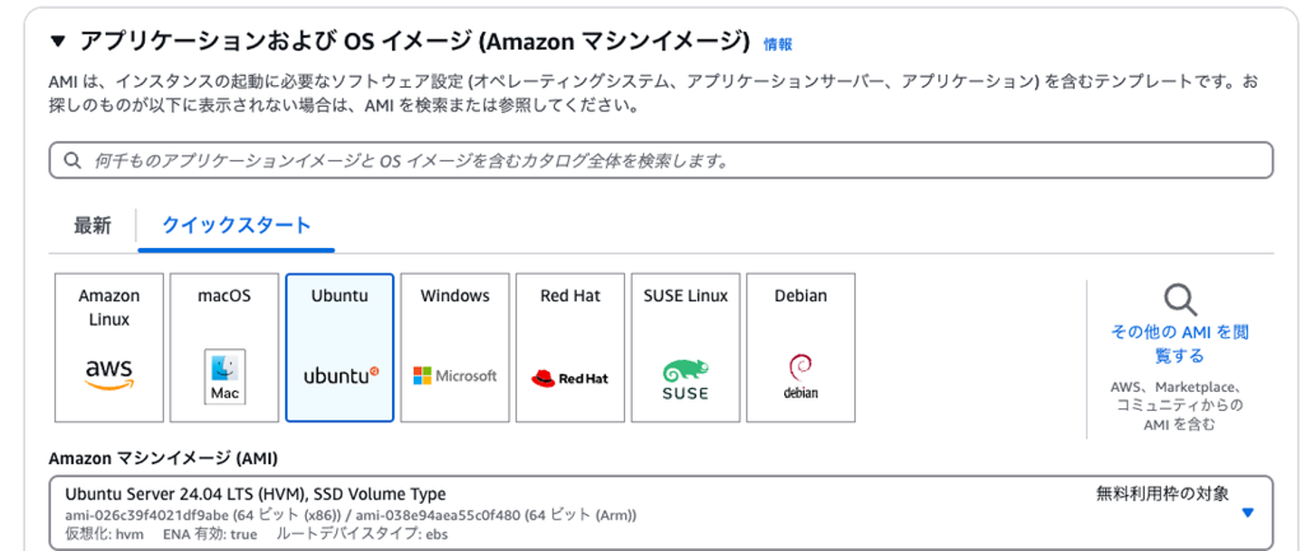The width and height of the screenshot is (1304, 551).
Task: Choose the macOS Mac finder icon
Action: coord(225,375)
